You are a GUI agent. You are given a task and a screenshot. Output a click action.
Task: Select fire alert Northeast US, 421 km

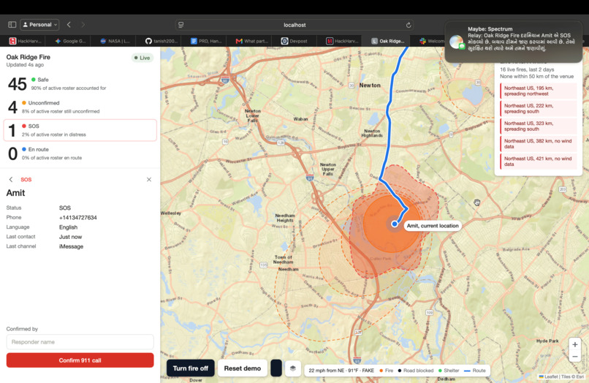(x=539, y=162)
